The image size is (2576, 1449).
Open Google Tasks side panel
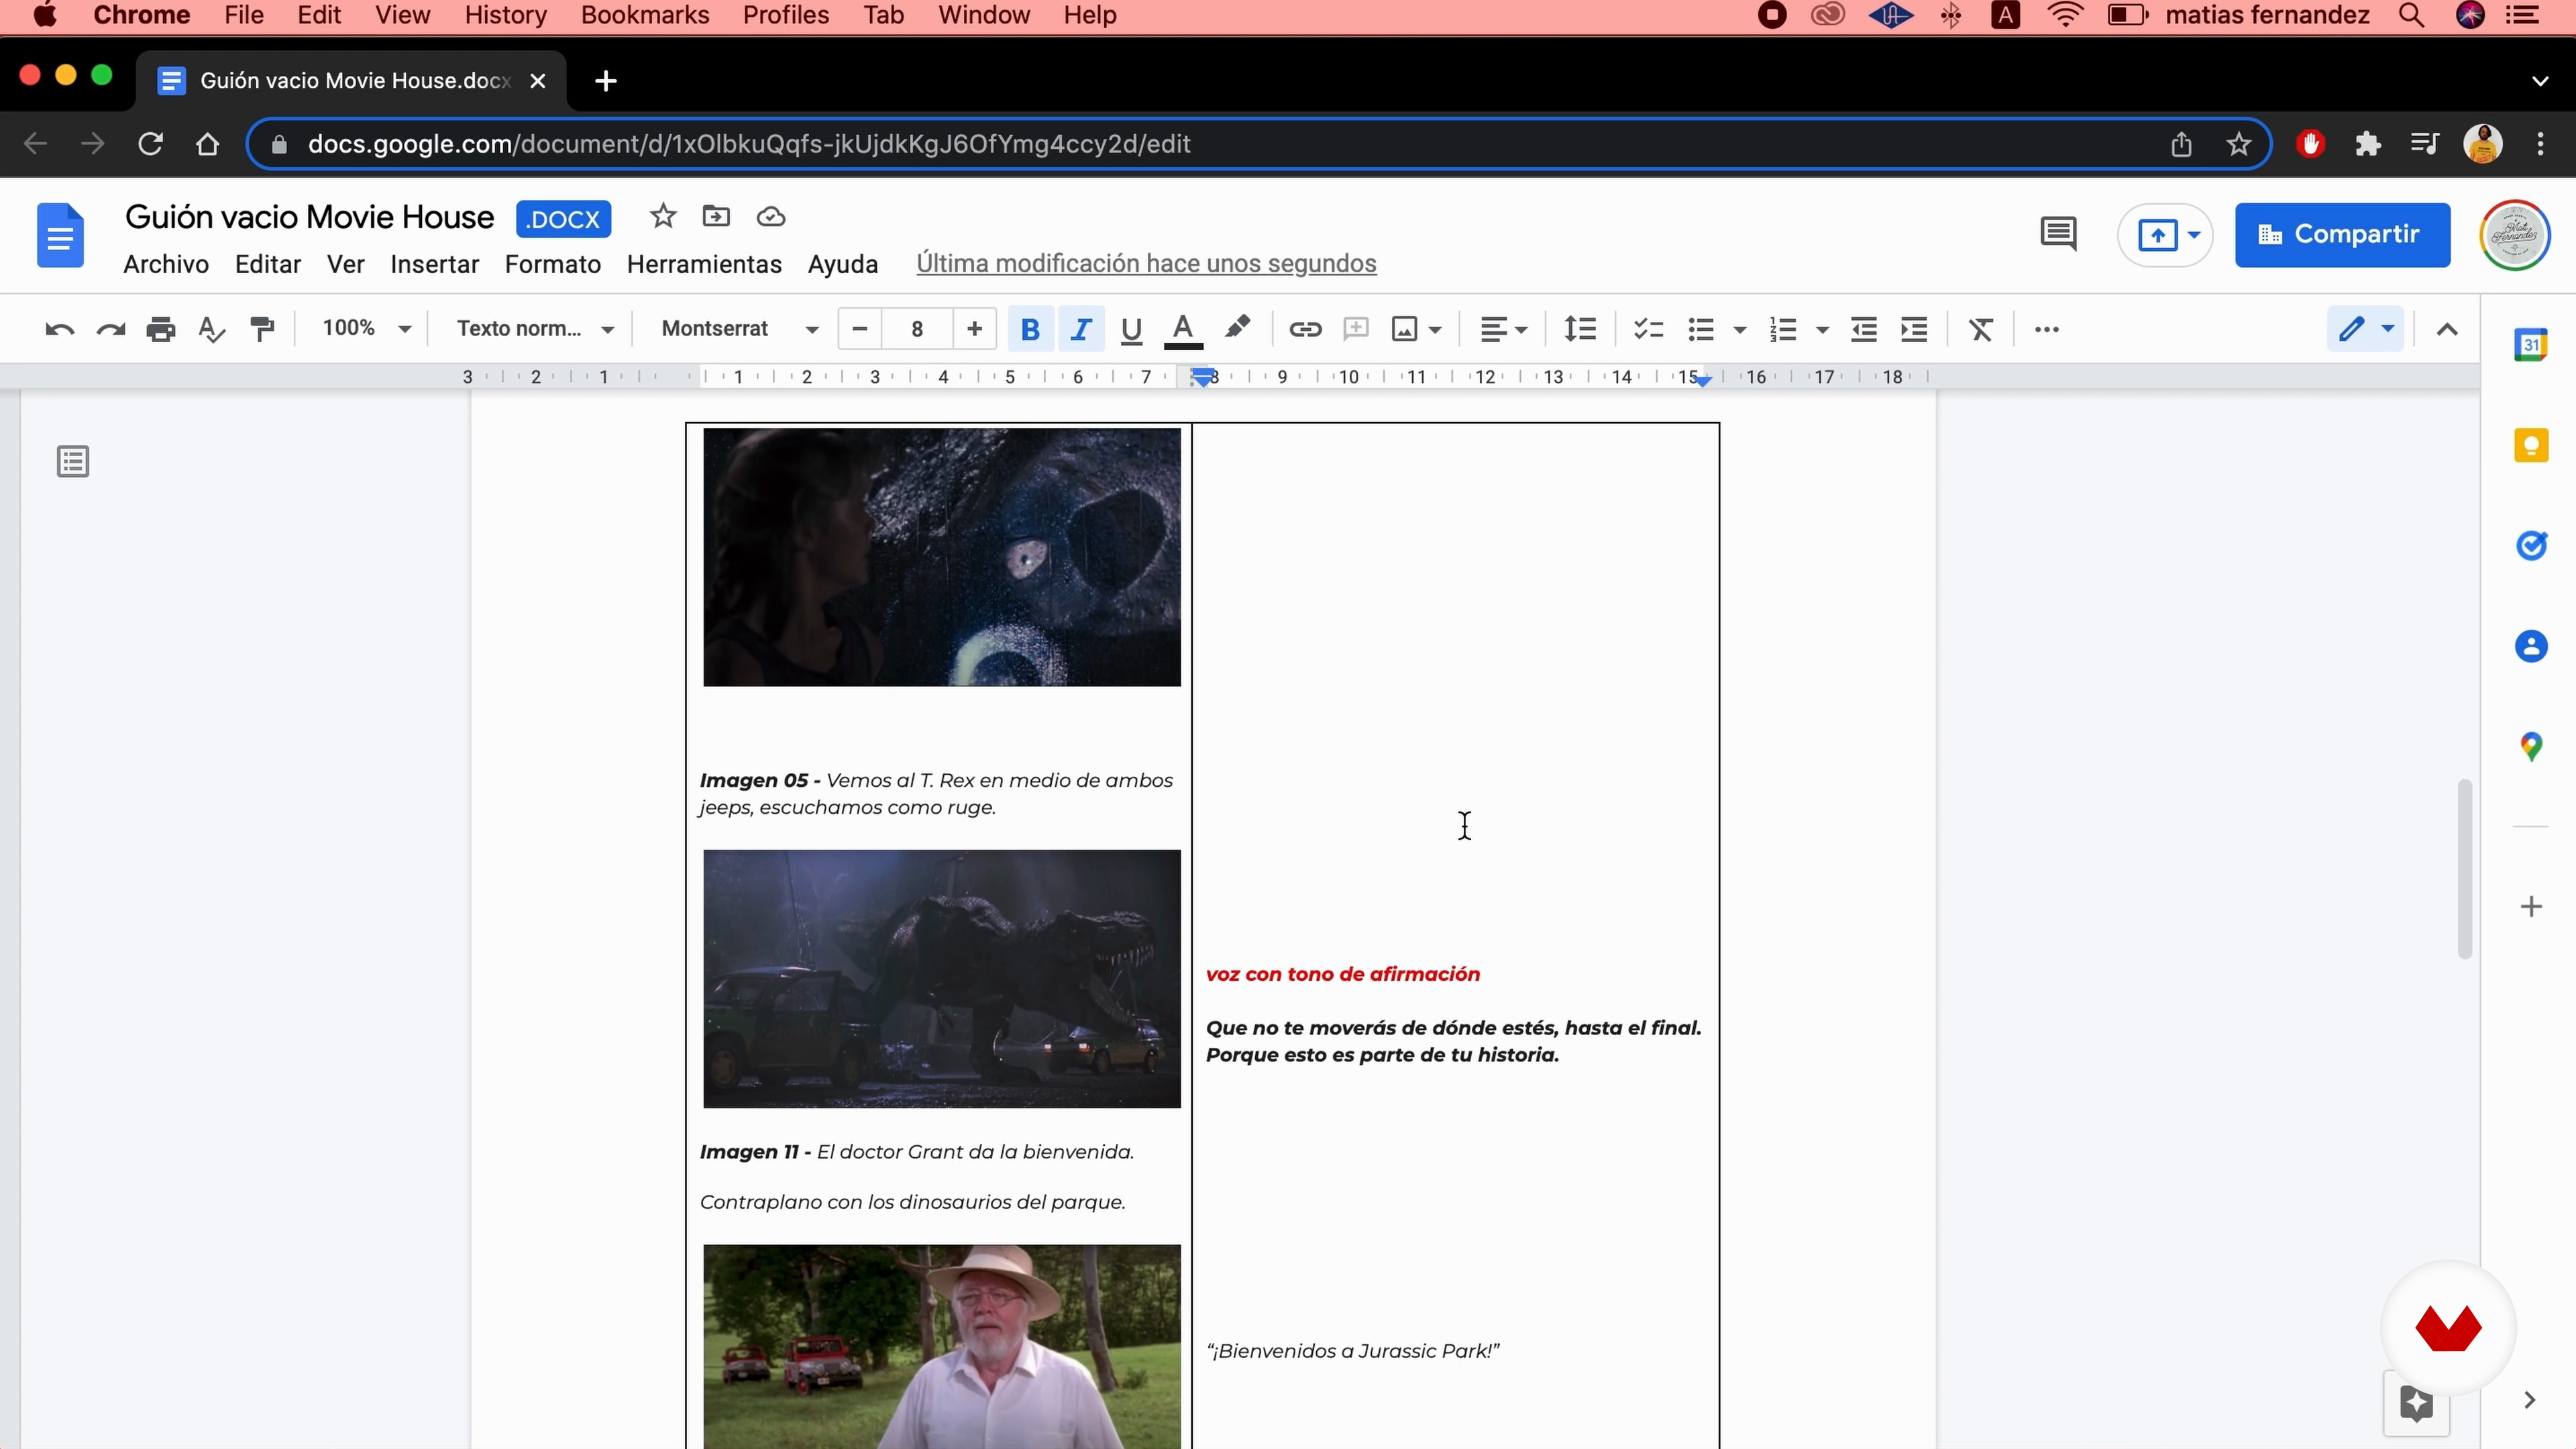pyautogui.click(x=2531, y=545)
